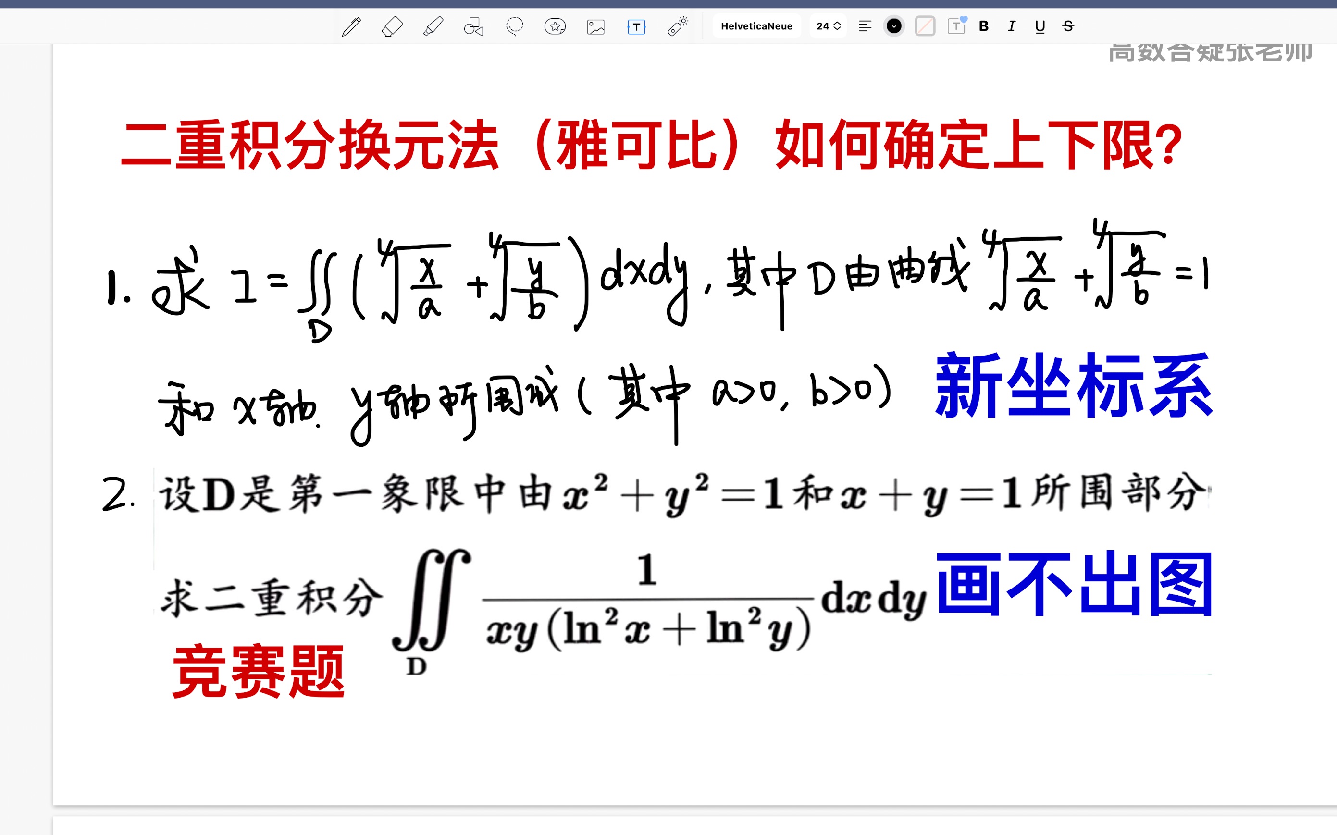1337x835 pixels.
Task: Select the Lasso selection tool
Action: (x=514, y=26)
